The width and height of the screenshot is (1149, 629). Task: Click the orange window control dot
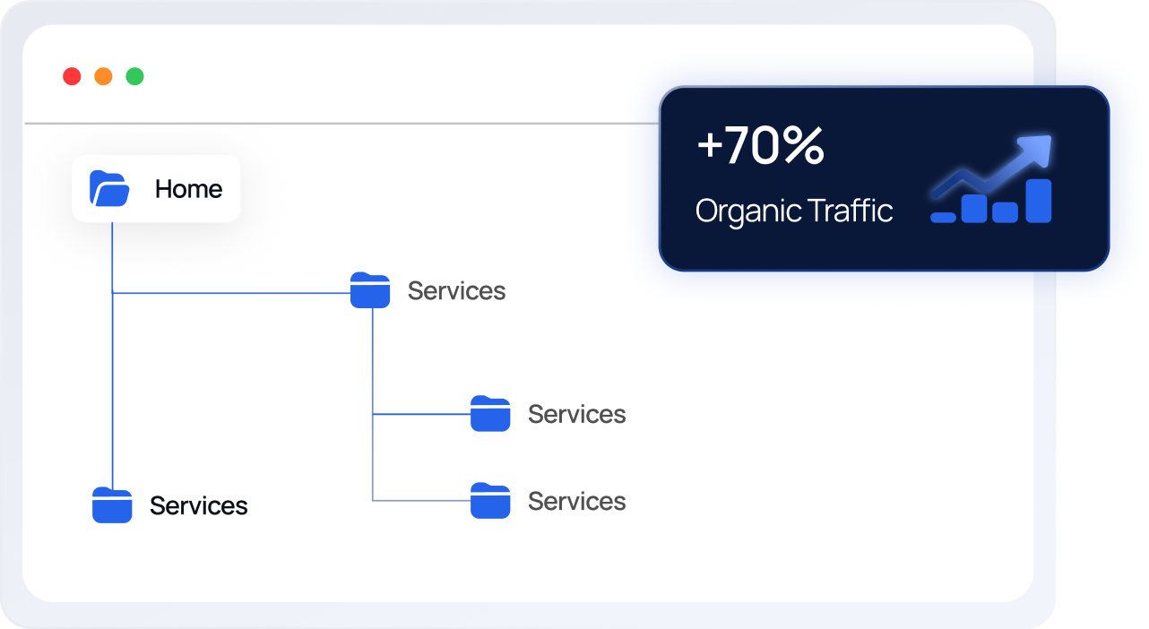pyautogui.click(x=103, y=77)
